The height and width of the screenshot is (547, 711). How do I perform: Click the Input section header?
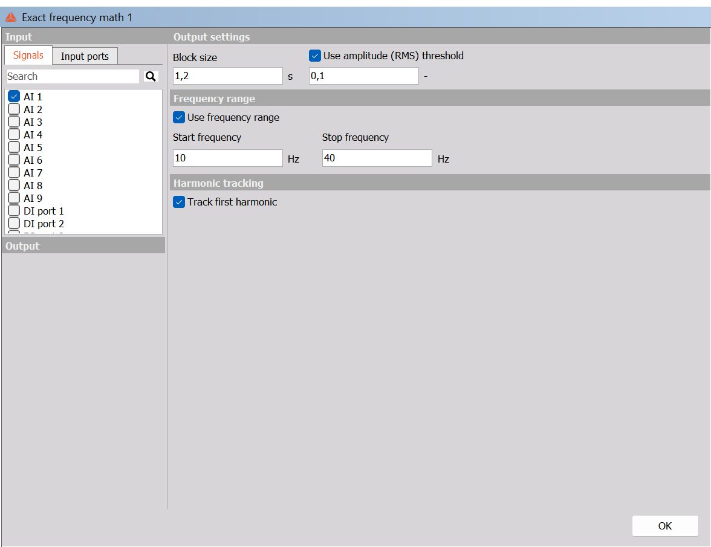[x=85, y=37]
